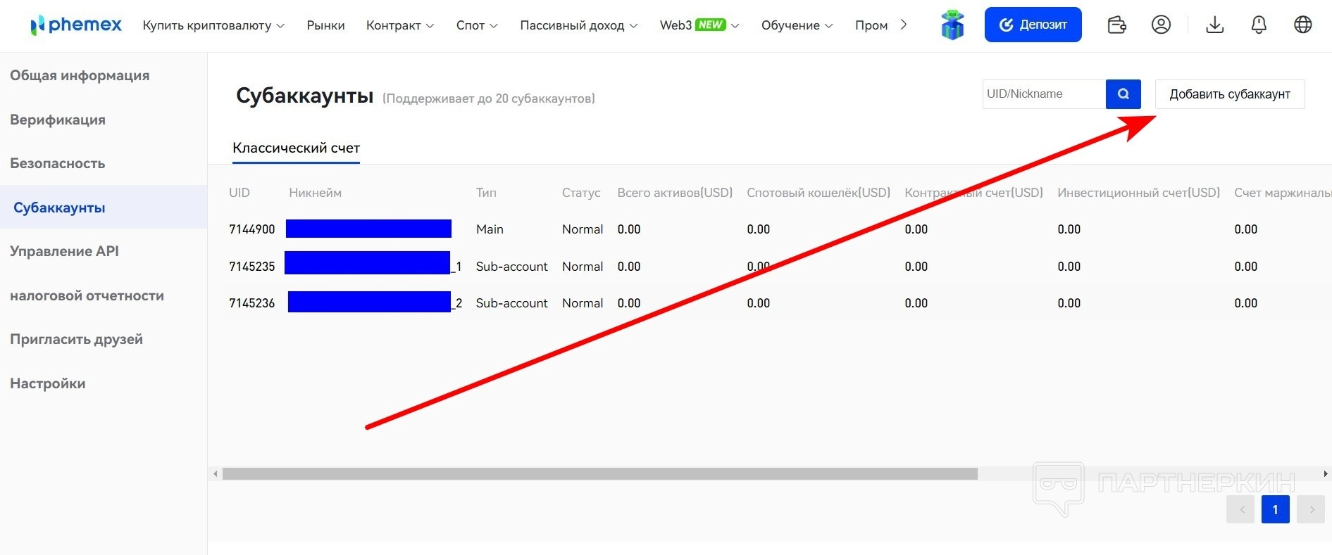
Task: Click Normal status in row 7144900
Action: click(x=583, y=229)
